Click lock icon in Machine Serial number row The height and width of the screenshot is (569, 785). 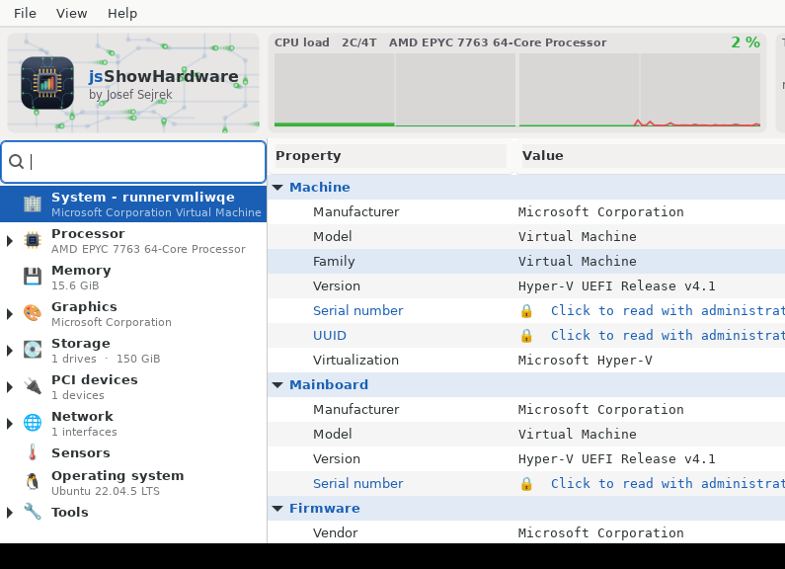tap(526, 311)
